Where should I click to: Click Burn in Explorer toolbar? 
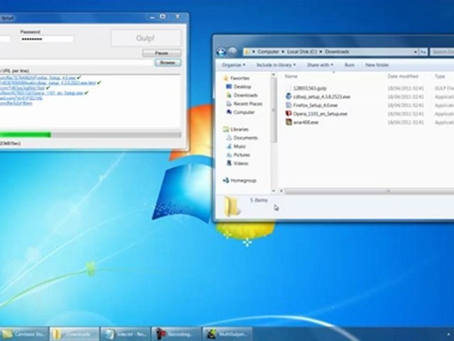(x=349, y=65)
